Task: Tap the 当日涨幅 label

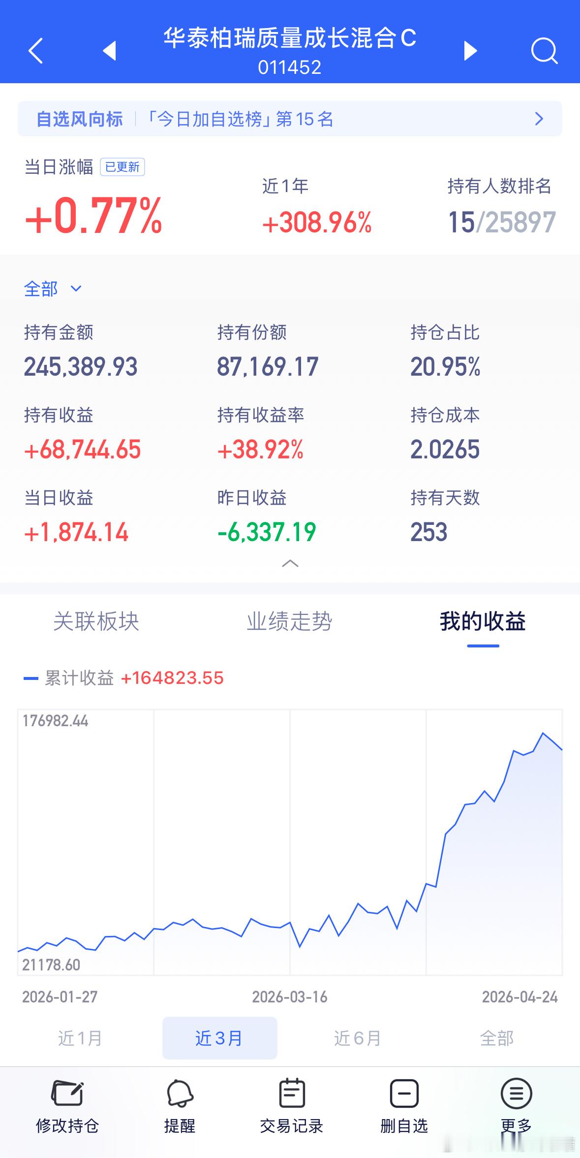Action: tap(59, 167)
